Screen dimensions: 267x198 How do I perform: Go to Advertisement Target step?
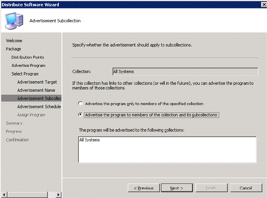coord(37,82)
